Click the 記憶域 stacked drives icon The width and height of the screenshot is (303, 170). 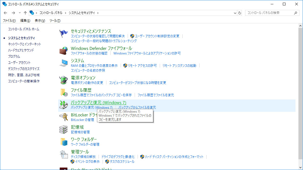pyautogui.click(x=63, y=129)
